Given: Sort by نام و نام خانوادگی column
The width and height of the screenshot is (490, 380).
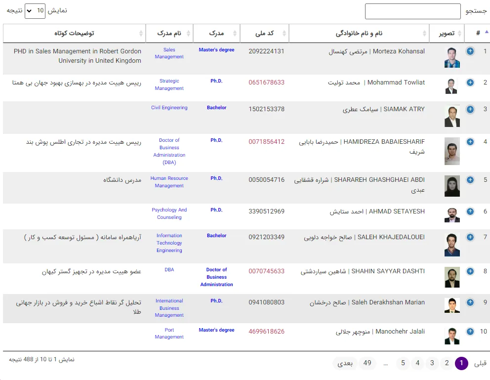Looking at the screenshot, I should click(359, 33).
